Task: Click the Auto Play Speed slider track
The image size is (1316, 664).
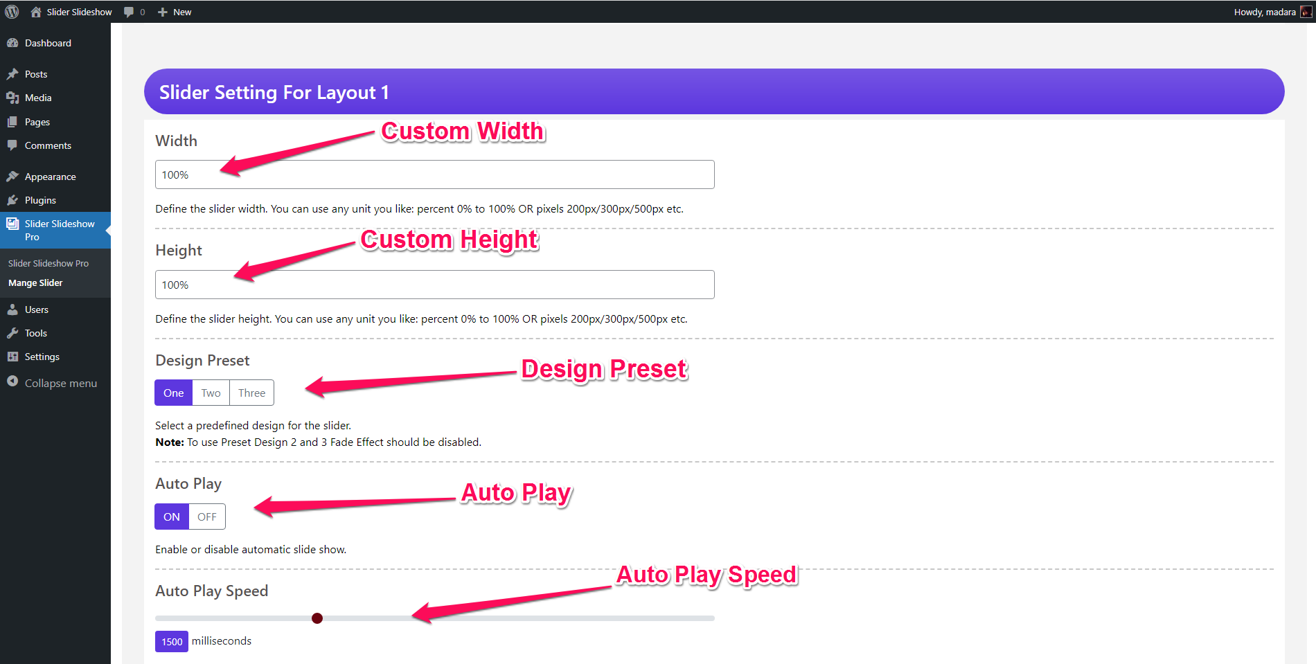Action: (x=435, y=618)
